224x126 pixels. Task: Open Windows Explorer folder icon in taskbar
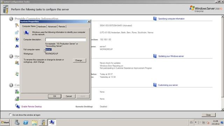click(x=34, y=122)
